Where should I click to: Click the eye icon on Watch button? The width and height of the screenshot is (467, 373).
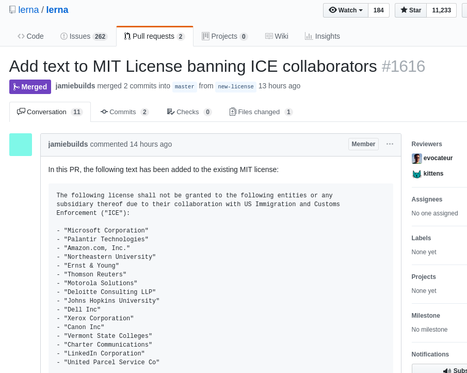(x=333, y=10)
